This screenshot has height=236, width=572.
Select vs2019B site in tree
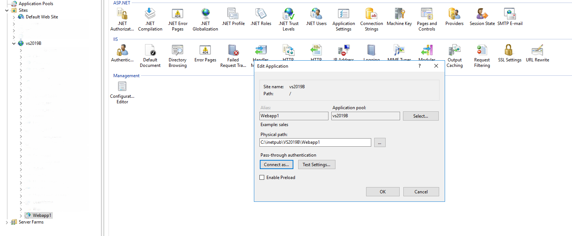pos(34,43)
